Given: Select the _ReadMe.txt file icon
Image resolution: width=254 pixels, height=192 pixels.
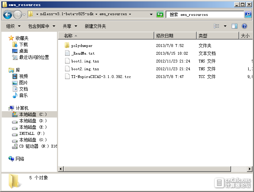Looking at the screenshot, I should pos(67,53).
